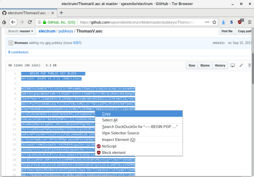
Task: Click the page vertical scrollbar thumb
Action: pos(253,69)
